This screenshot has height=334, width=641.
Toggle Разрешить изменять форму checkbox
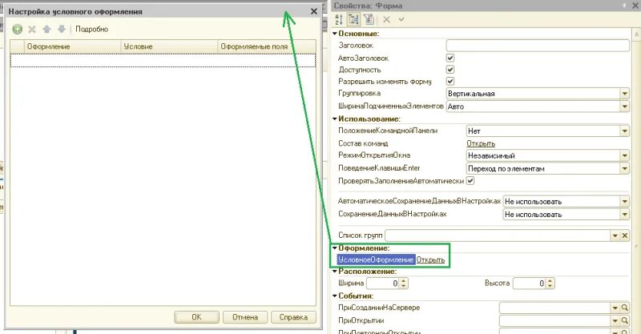click(450, 81)
